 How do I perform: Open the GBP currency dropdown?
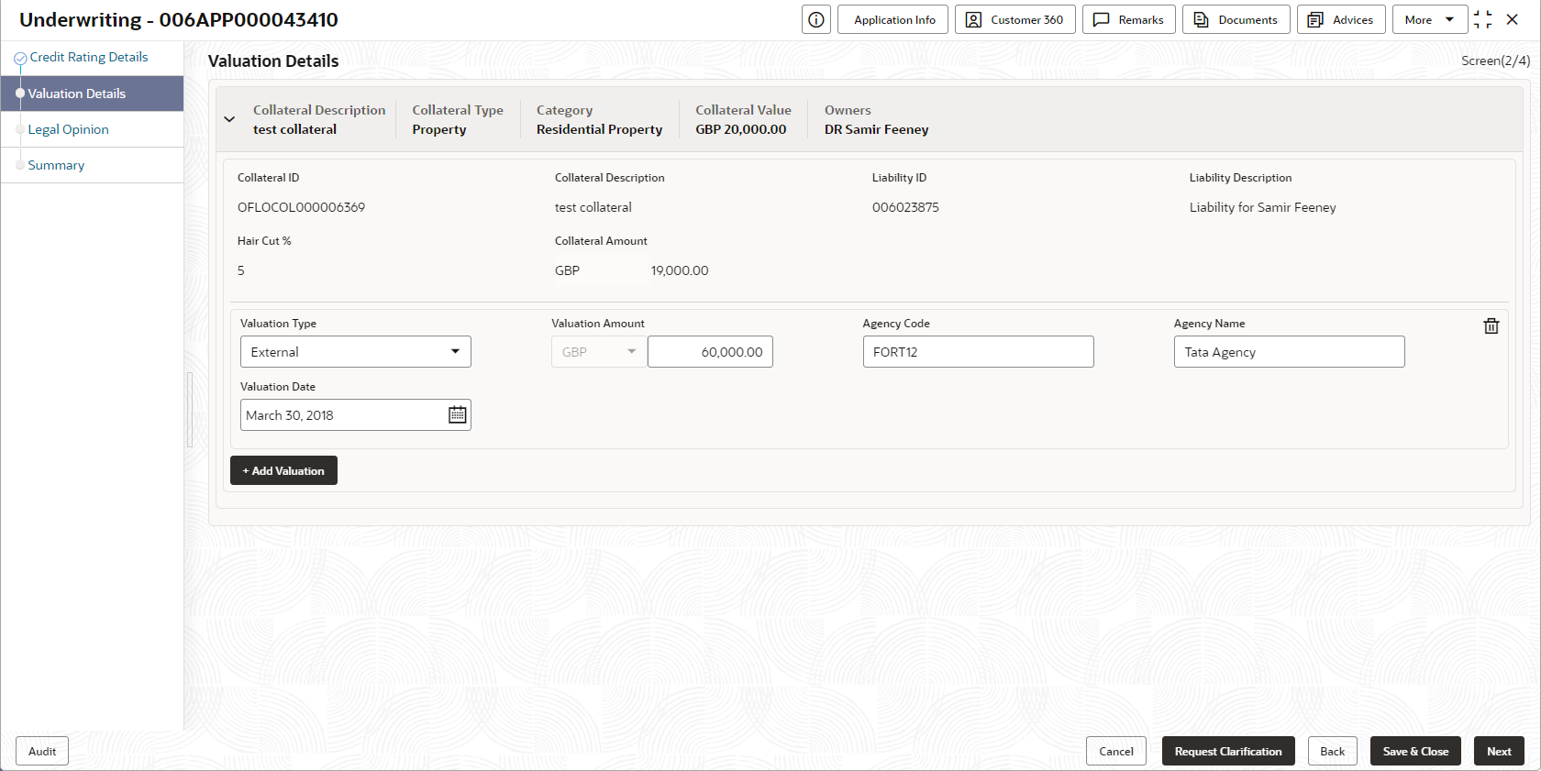coord(599,352)
